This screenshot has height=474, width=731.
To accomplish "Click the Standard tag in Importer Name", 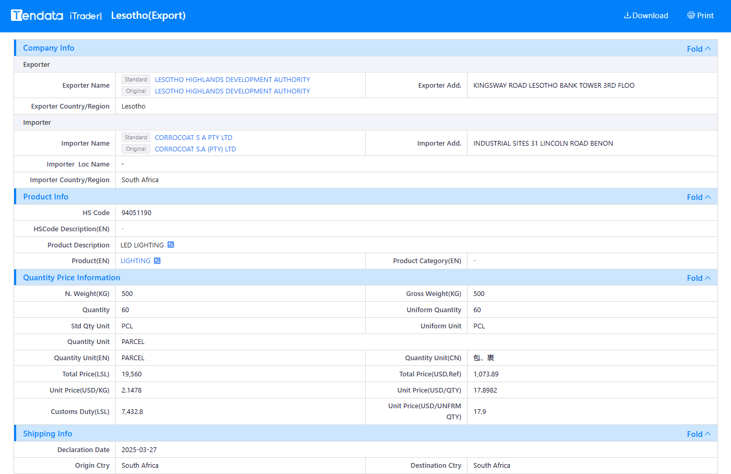I will pyautogui.click(x=136, y=137).
